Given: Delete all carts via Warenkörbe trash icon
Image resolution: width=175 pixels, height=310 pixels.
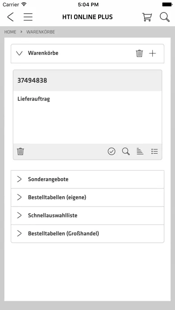Looking at the screenshot, I should click(x=139, y=53).
